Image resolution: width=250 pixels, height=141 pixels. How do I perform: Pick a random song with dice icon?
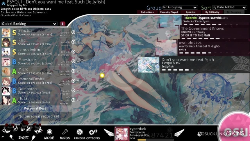click(x=80, y=132)
